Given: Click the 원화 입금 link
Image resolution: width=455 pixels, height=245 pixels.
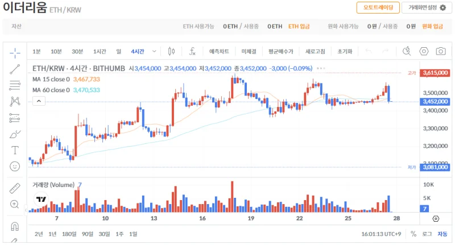Looking at the screenshot, I should [x=432, y=26].
